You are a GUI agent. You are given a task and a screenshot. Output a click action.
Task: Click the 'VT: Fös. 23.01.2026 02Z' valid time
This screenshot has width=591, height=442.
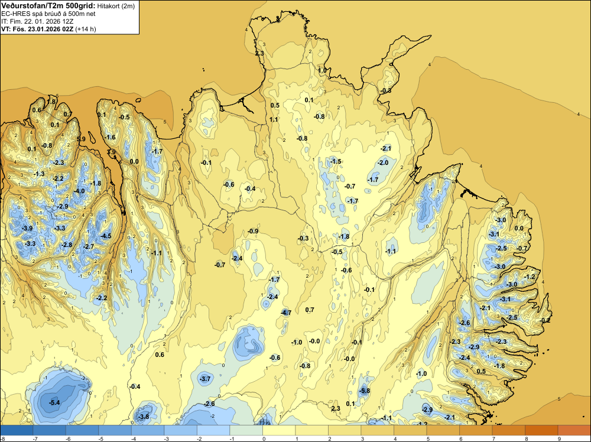[x=37, y=29]
